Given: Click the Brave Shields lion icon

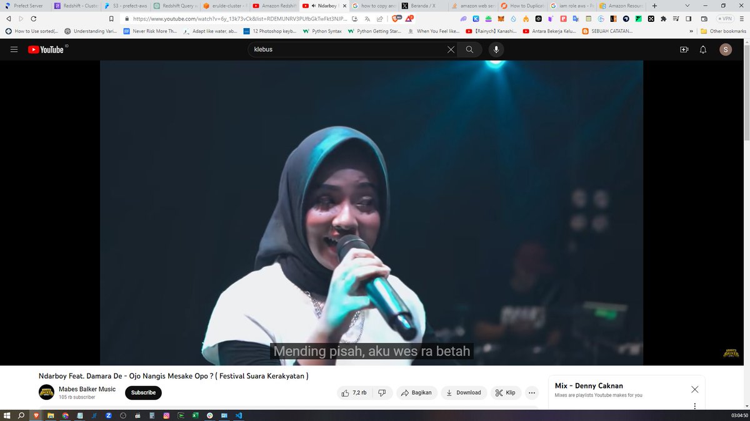Looking at the screenshot, I should click(396, 19).
